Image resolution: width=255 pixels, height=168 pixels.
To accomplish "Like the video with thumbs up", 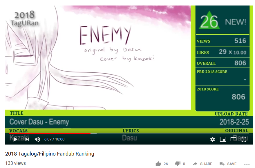I will (158, 164).
